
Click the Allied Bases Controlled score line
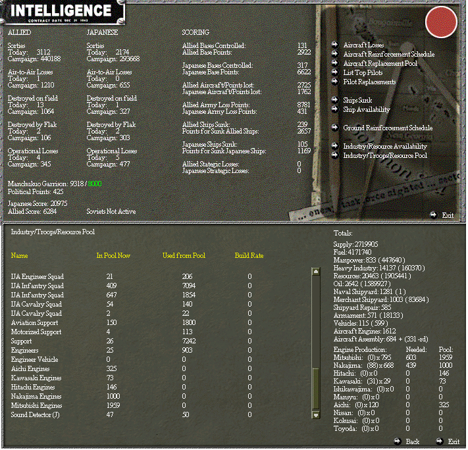pos(245,45)
